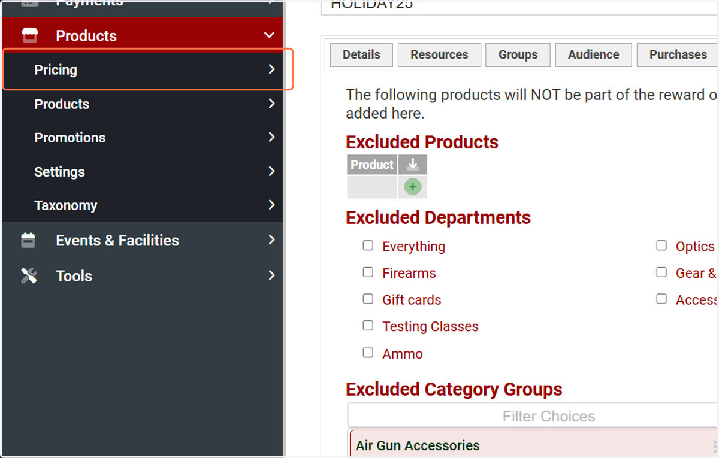Click the Firearms department link
Screen dimensions: 719x458
pyautogui.click(x=409, y=273)
